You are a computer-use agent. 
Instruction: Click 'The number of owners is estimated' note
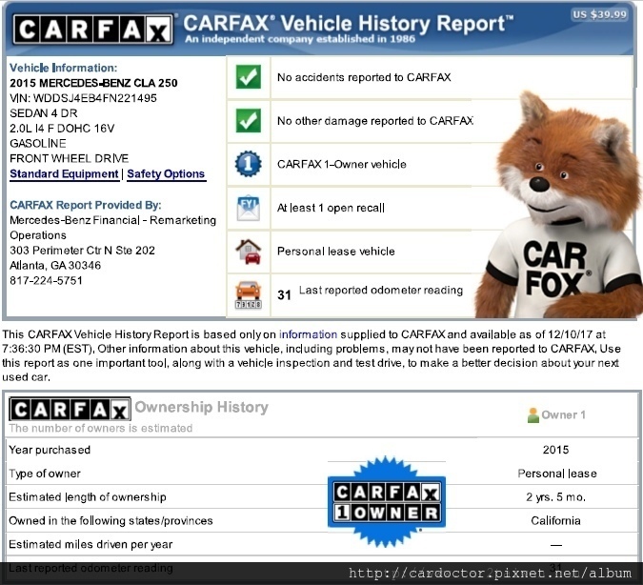[x=100, y=429]
